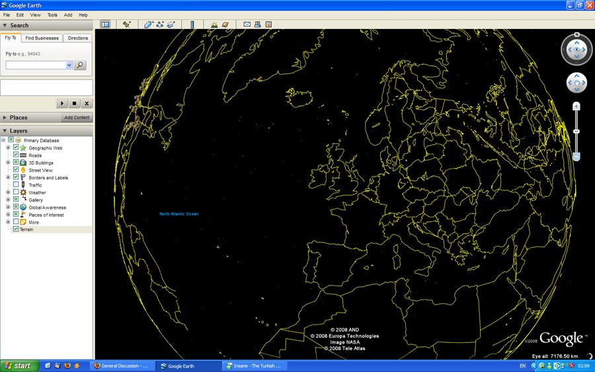Click the Global Awareness globe icon

click(x=23, y=207)
